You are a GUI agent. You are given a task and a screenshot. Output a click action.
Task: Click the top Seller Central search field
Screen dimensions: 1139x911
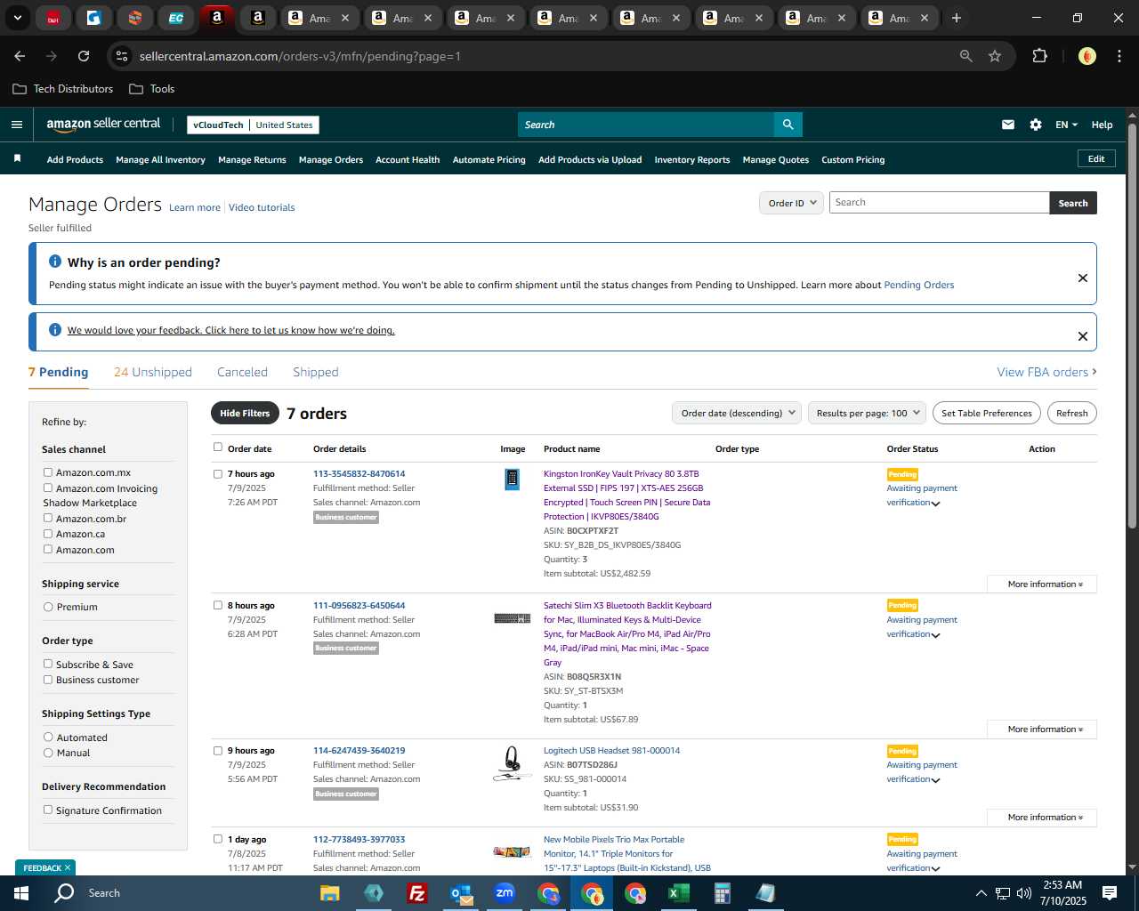pyautogui.click(x=645, y=125)
